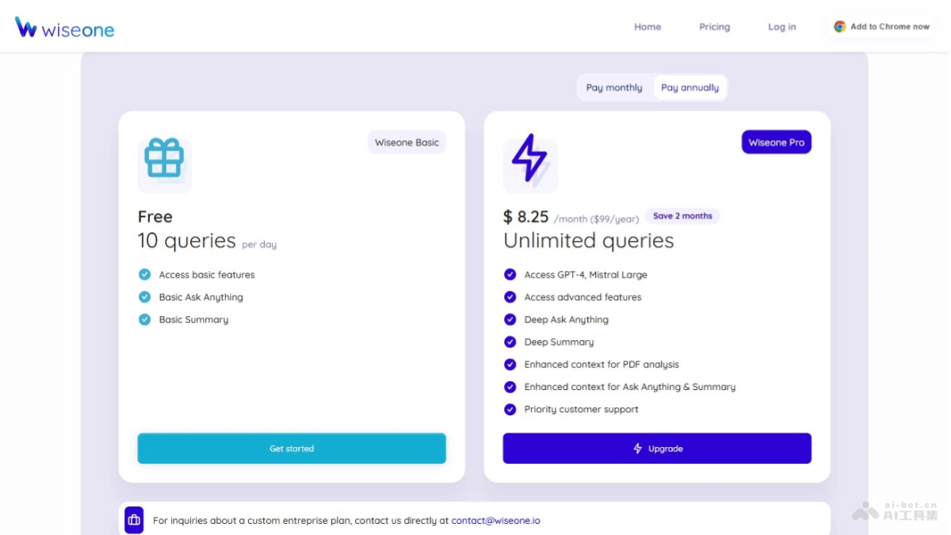Click the checkmark icon next to Priority customer support
Viewport: 951px width, 535px height.
(x=510, y=409)
